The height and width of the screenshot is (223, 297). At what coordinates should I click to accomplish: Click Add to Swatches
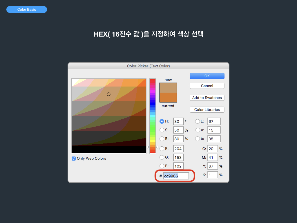(x=207, y=98)
